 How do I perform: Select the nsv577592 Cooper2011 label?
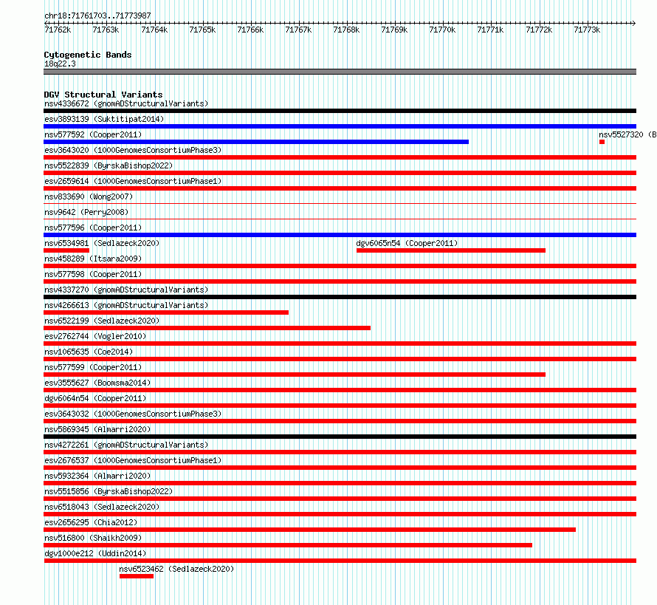(x=93, y=134)
